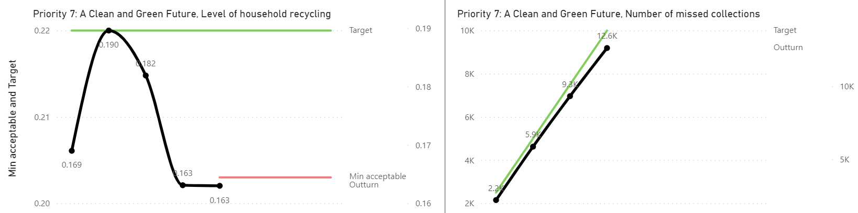This screenshot has height=213, width=858.
Task: Select the 9.3K outturn data point
Action: point(570,96)
